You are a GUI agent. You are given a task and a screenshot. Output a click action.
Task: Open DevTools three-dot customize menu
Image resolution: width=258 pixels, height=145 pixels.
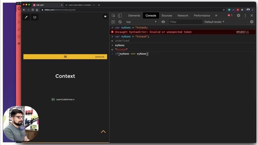pyautogui.click(x=246, y=15)
